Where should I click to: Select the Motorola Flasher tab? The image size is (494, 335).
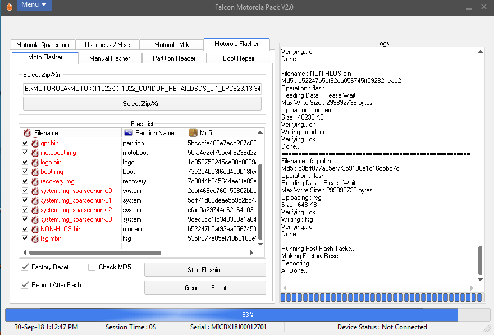click(x=236, y=44)
